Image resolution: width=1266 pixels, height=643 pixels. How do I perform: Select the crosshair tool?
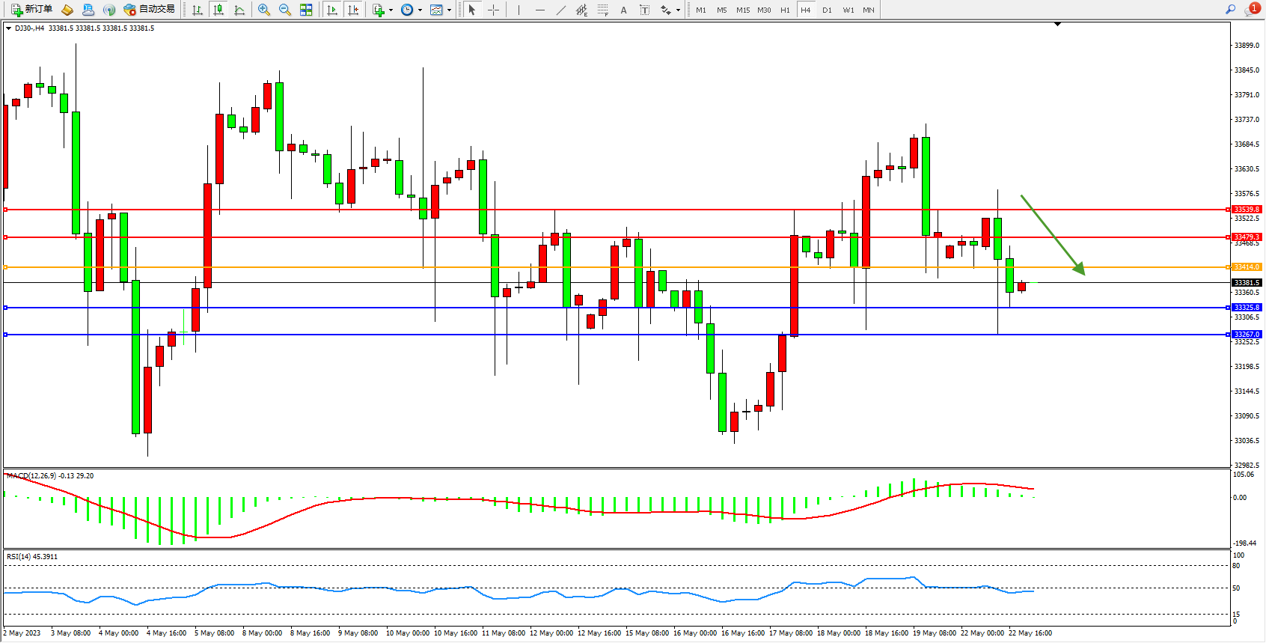(494, 10)
